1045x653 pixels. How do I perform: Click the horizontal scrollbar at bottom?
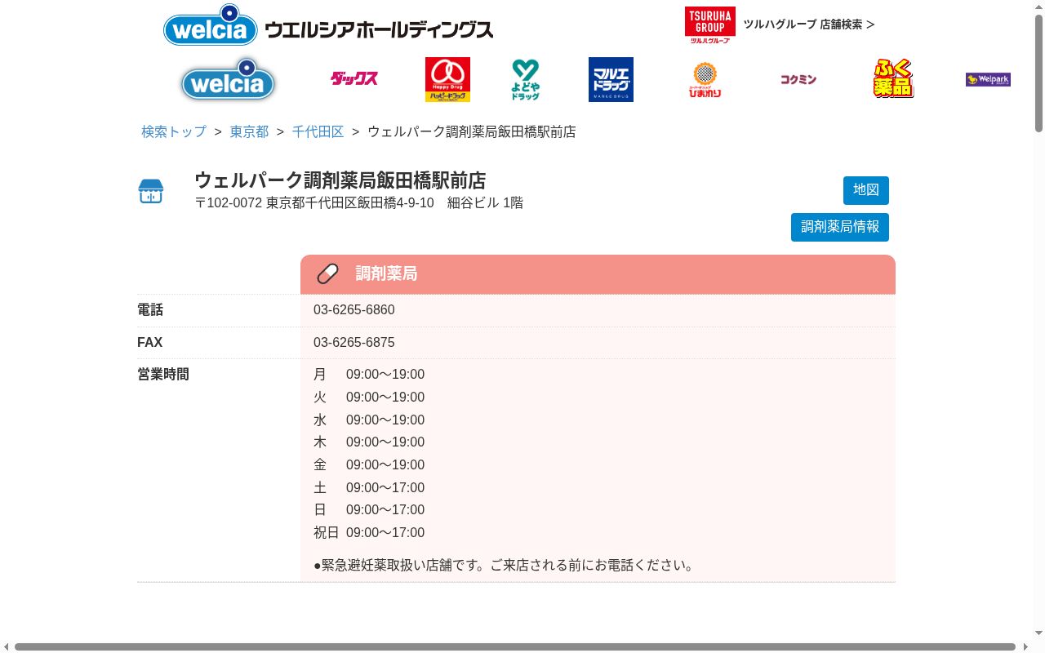(515, 647)
